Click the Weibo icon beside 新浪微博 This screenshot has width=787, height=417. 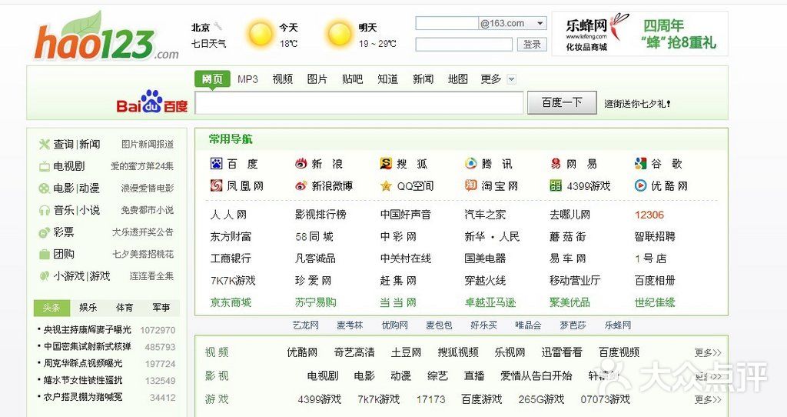tap(301, 185)
